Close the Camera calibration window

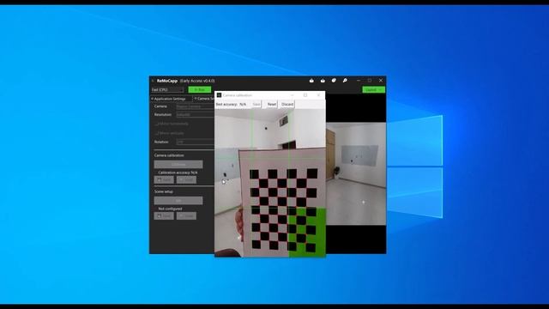coord(318,95)
